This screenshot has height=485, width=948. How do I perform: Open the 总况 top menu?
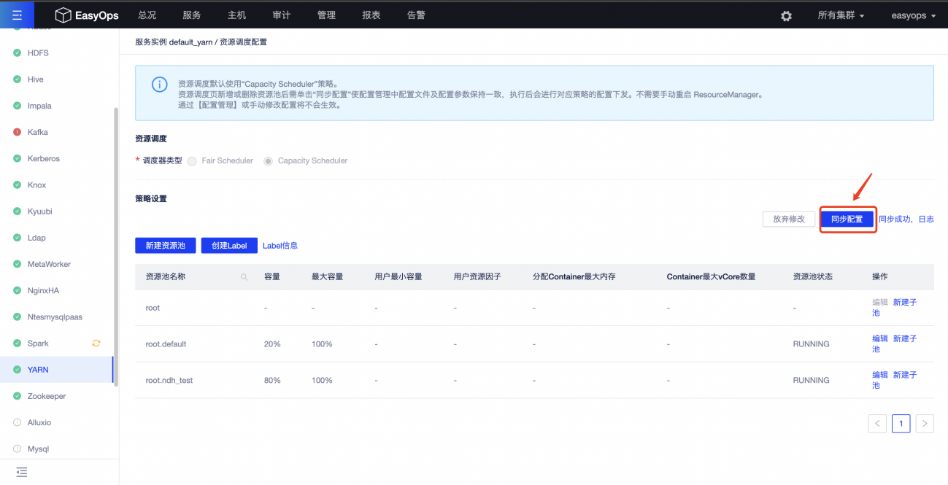point(147,15)
